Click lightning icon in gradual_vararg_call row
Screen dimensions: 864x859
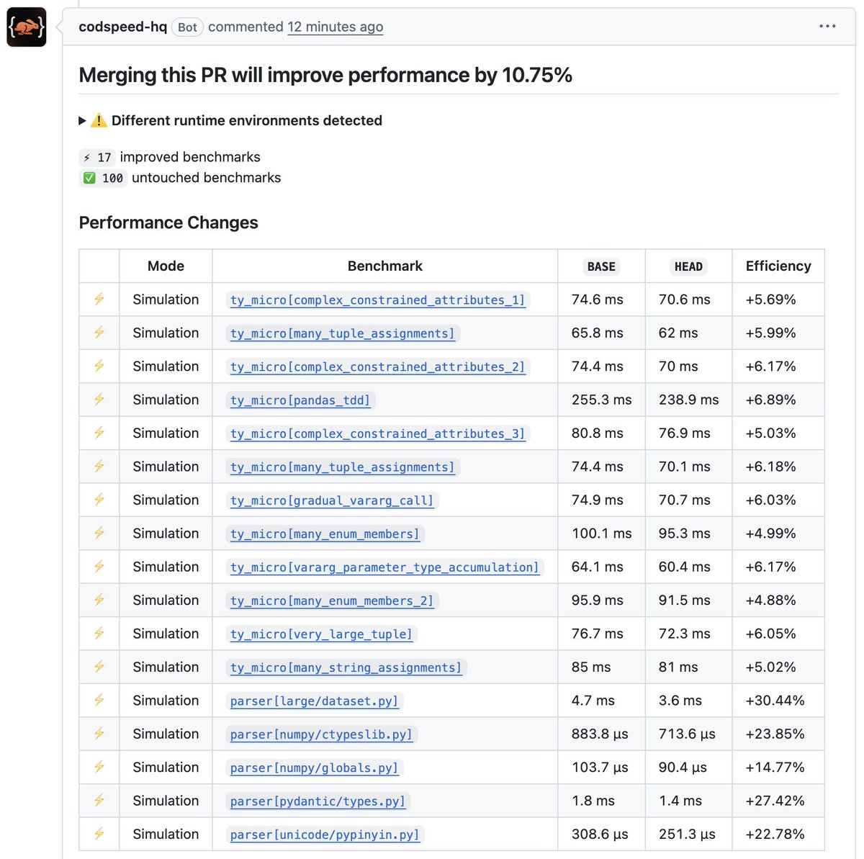(99, 500)
